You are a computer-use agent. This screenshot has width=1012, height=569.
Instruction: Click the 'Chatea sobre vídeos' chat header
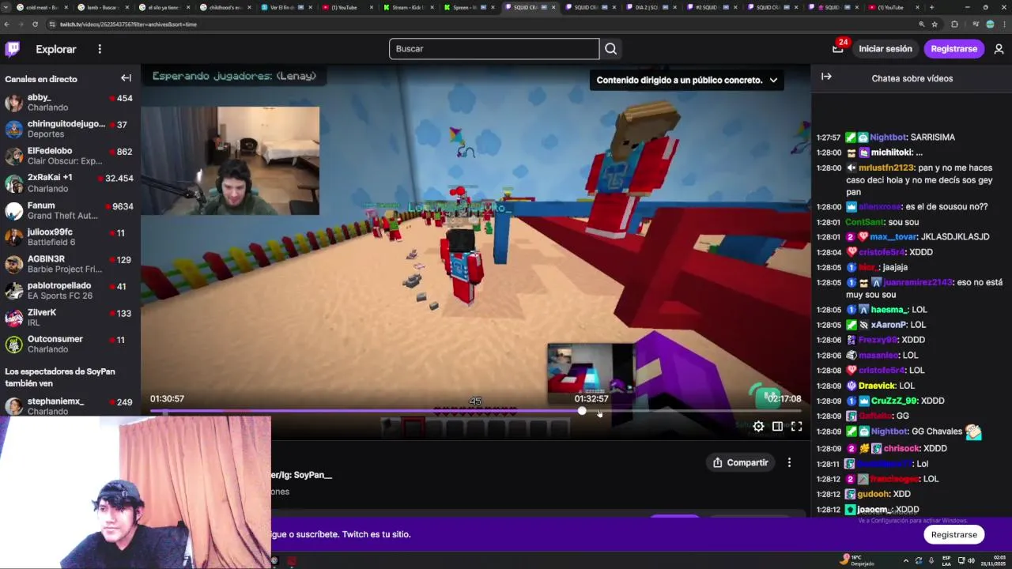click(912, 78)
